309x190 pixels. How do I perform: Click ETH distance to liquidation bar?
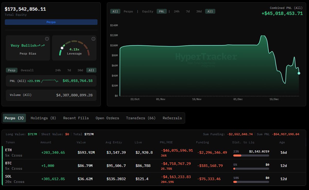(251, 156)
